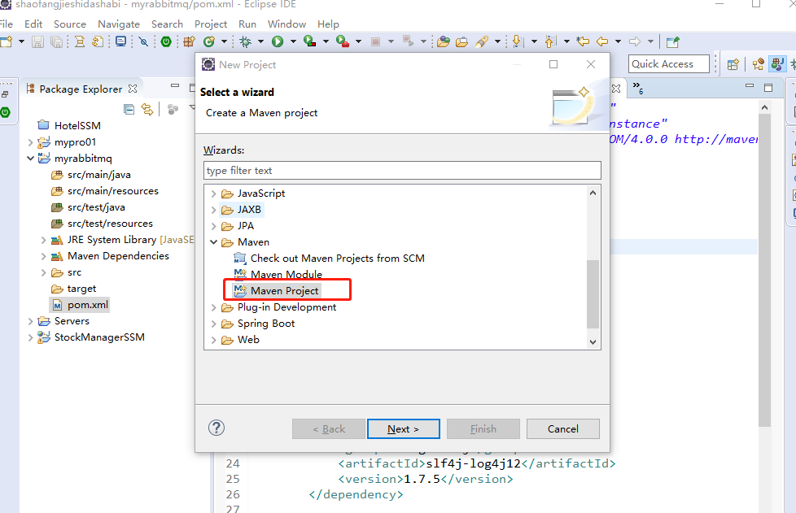Open the File menu
Viewport: 796px width, 513px height.
[6, 24]
